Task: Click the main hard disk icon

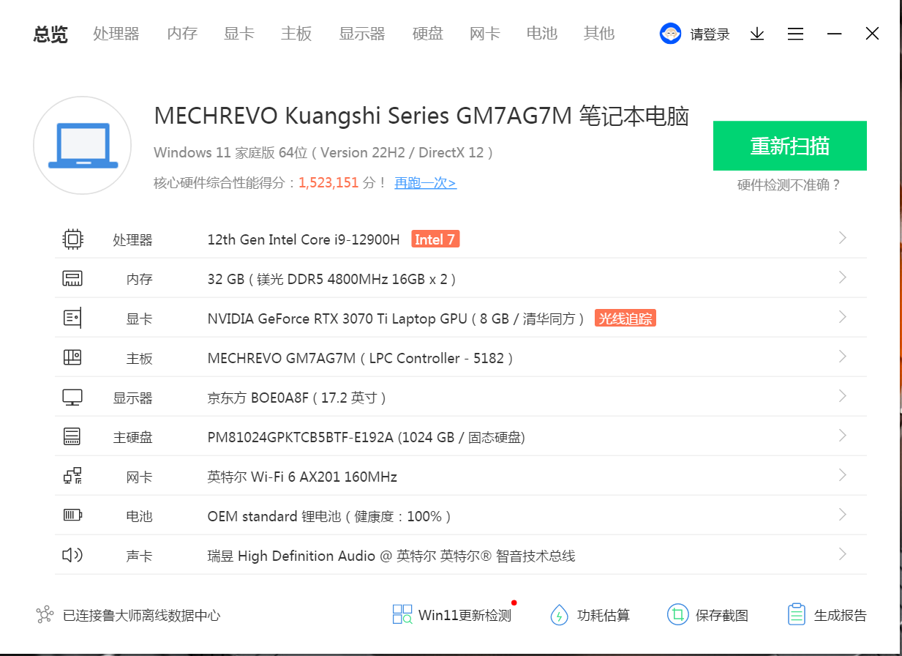Action: [x=72, y=436]
